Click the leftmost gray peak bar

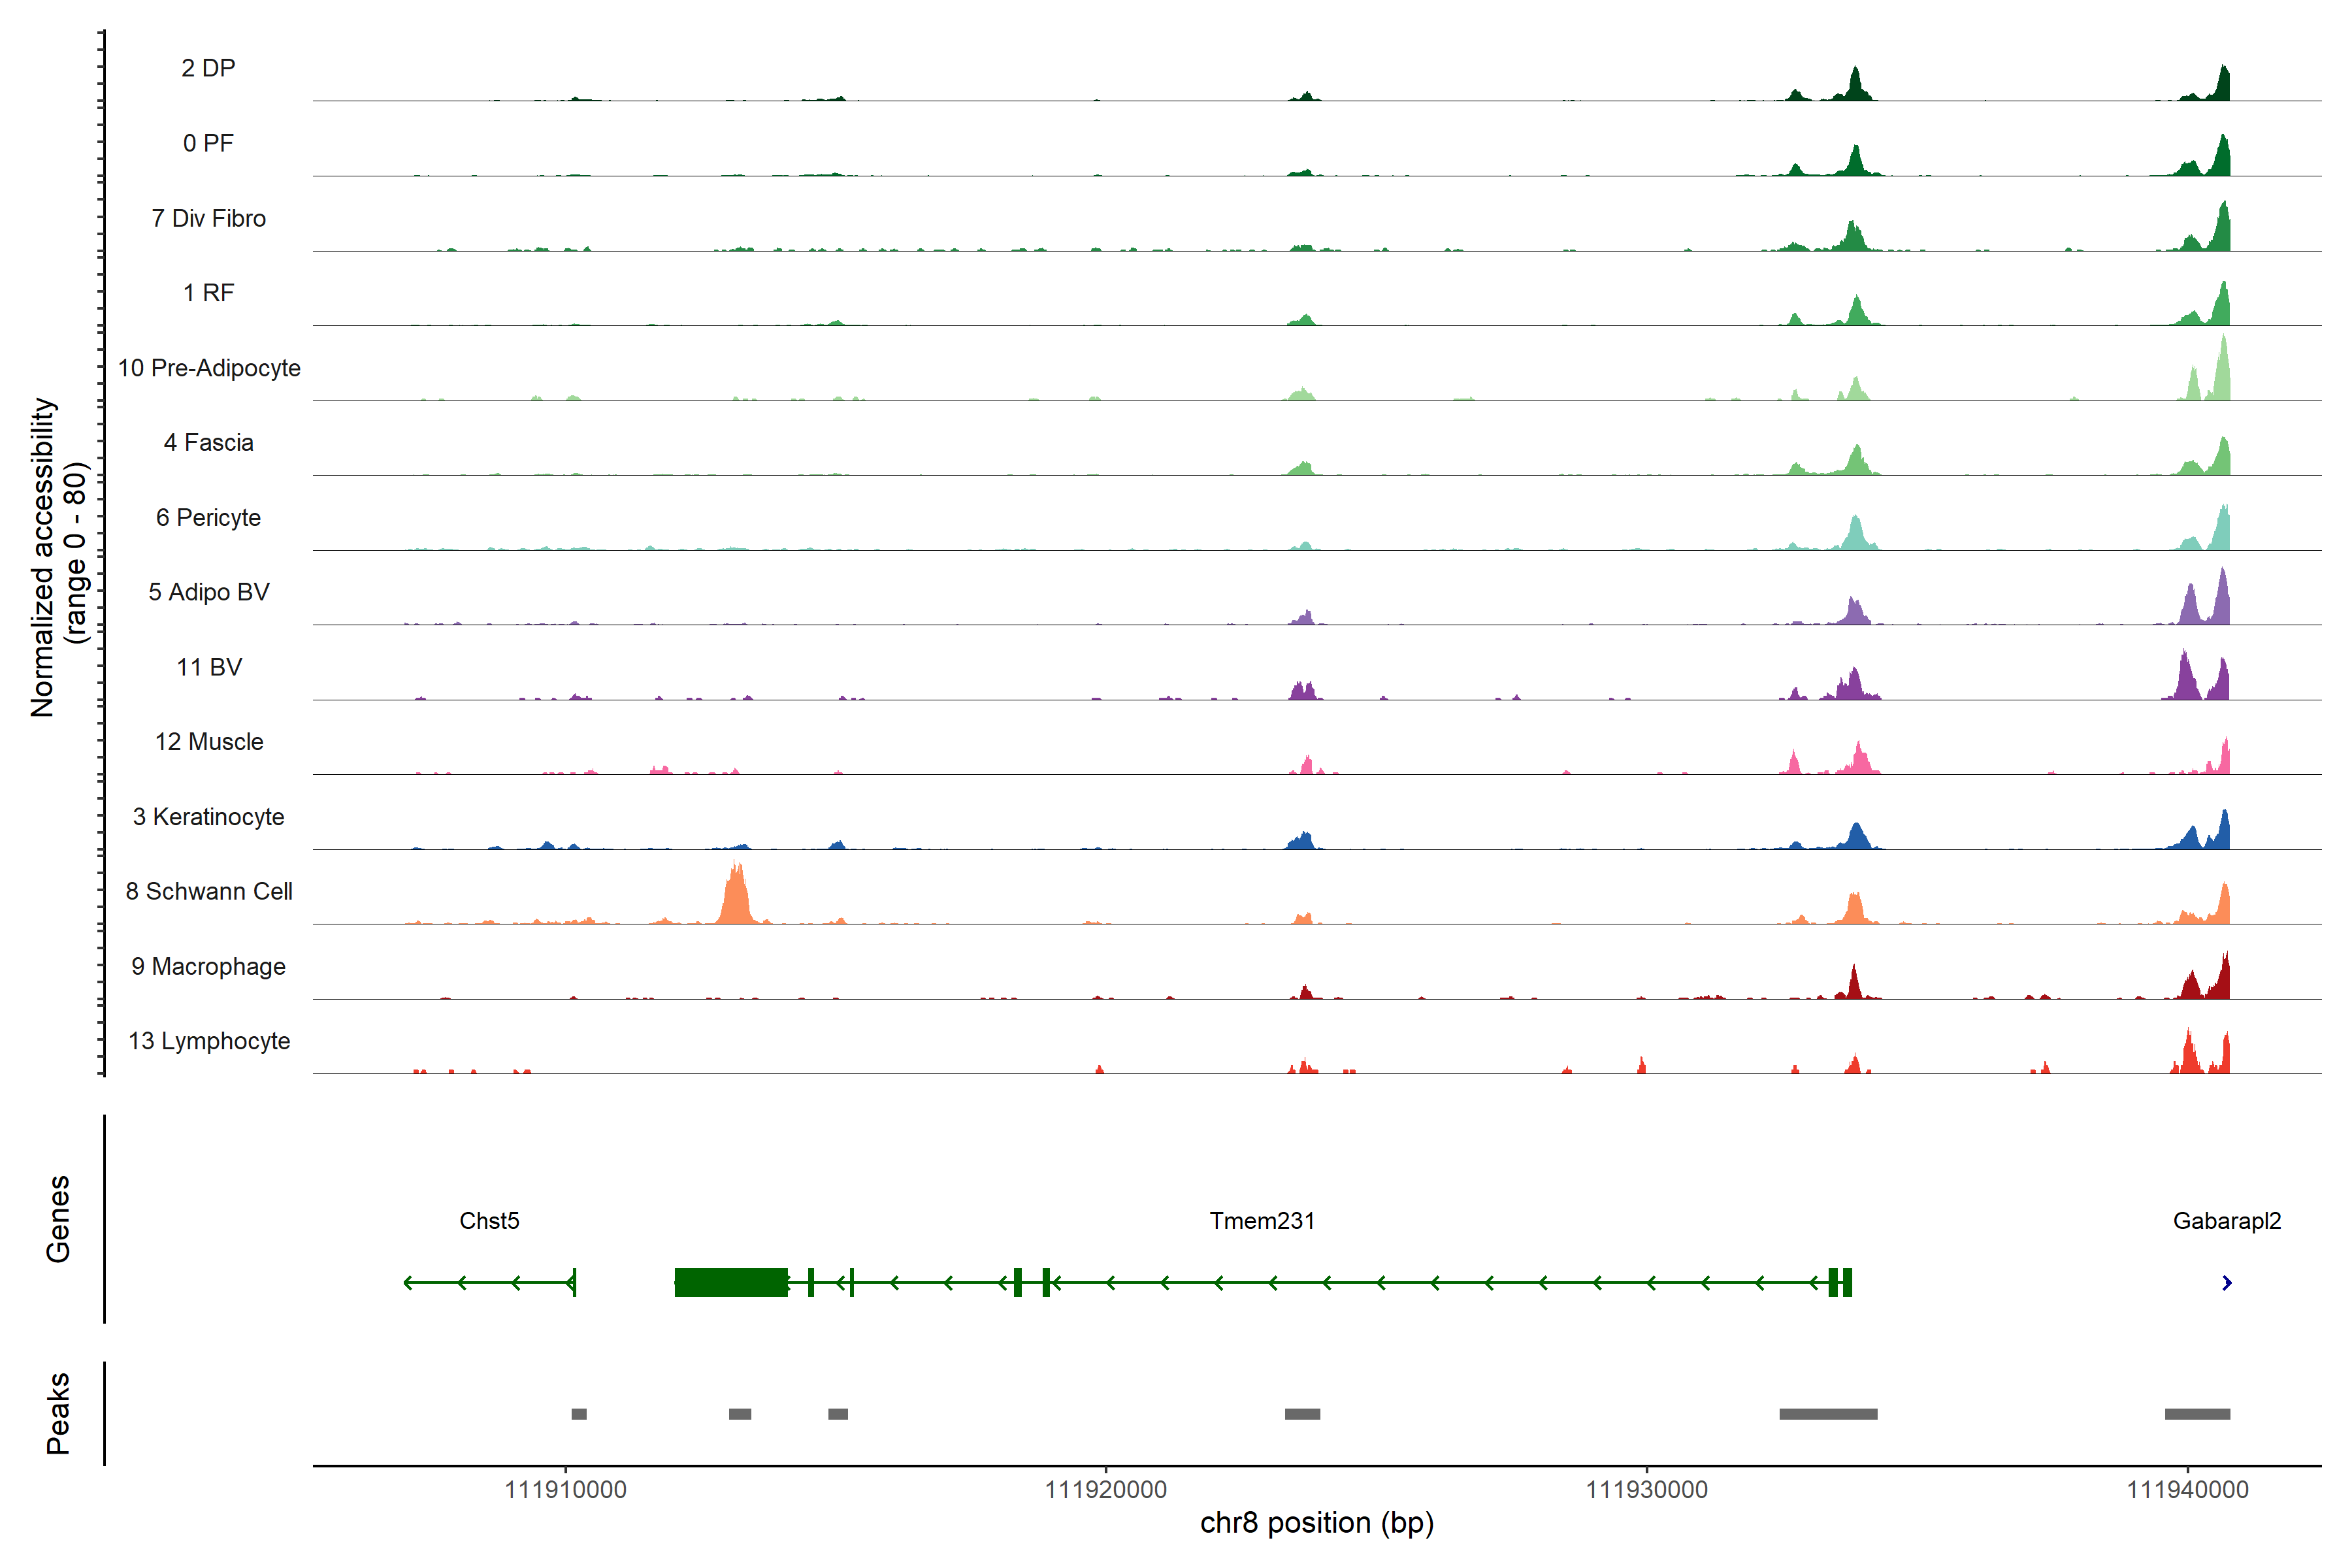point(579,1414)
